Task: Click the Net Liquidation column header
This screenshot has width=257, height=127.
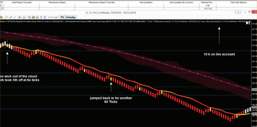Action: [x=146, y=2]
